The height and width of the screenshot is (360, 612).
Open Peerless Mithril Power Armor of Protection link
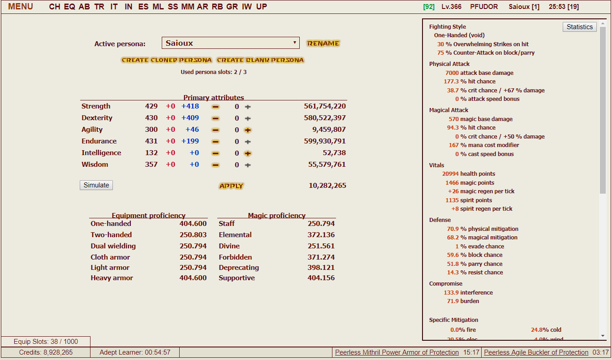pyautogui.click(x=397, y=352)
